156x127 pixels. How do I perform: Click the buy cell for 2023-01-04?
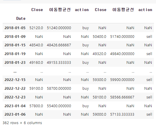point(86,106)
